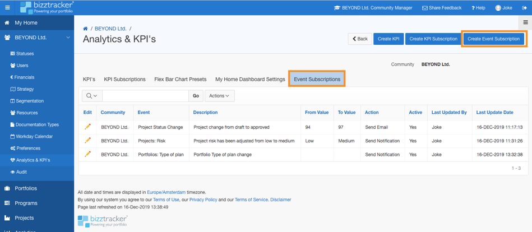This screenshot has height=232, width=532.
Task: Sort by the Description column header
Action: (205, 112)
